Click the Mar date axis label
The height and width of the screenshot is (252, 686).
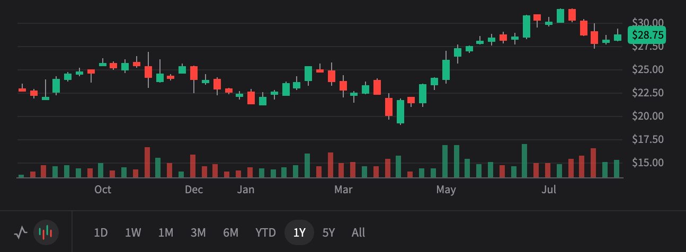[343, 190]
